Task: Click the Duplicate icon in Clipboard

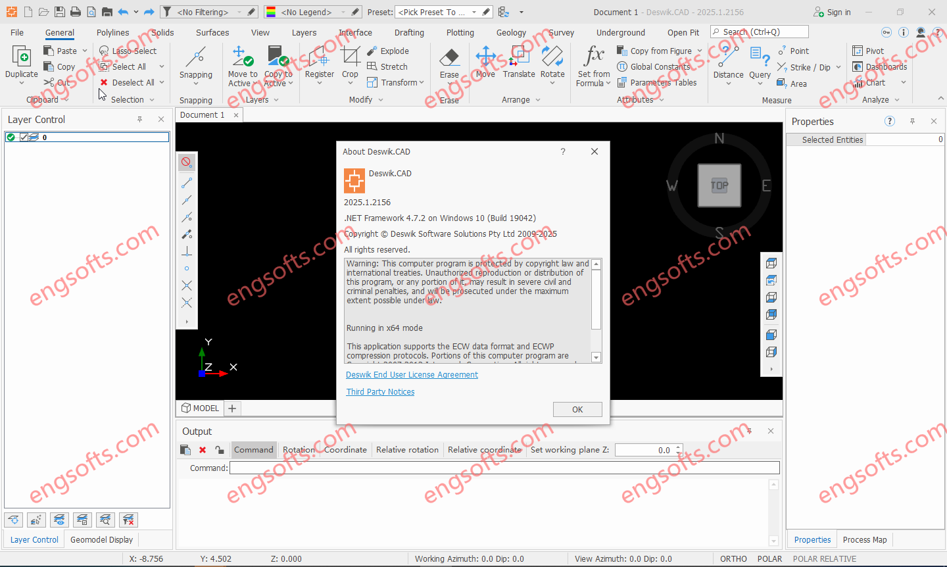Action: [21, 59]
